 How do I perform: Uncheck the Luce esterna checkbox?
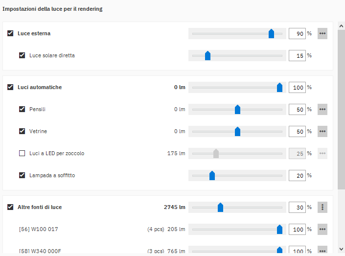click(x=10, y=34)
